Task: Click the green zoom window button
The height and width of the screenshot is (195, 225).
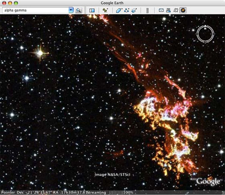Action: tap(16, 3)
